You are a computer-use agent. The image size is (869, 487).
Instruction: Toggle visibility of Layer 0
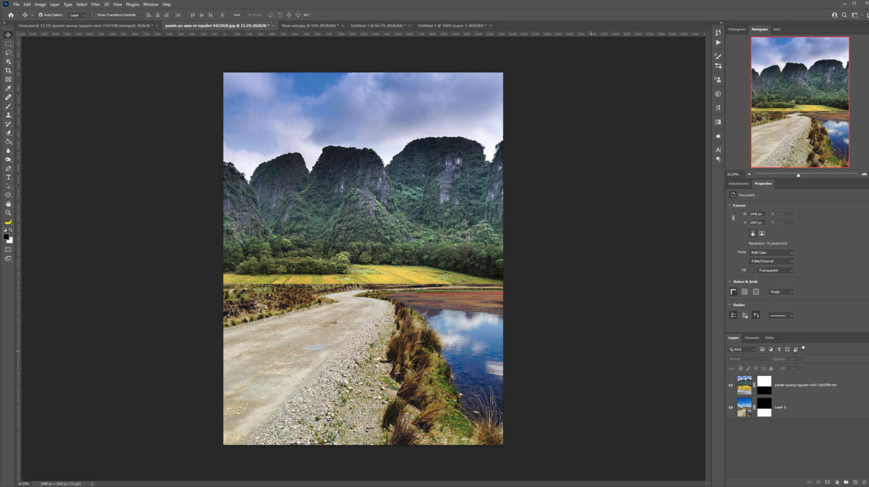730,407
